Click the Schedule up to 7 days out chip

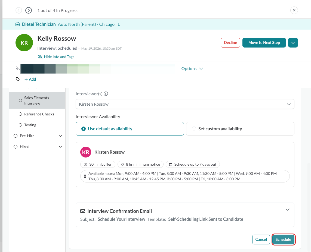tap(193, 164)
